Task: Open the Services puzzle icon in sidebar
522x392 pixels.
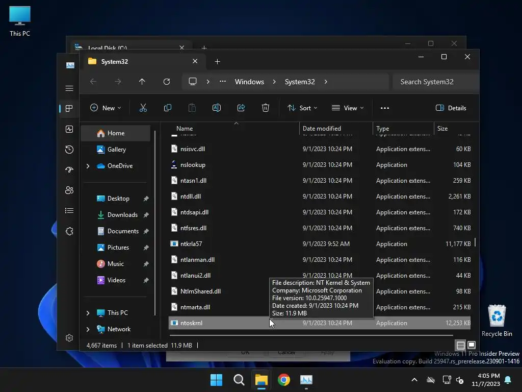Action: (x=69, y=231)
